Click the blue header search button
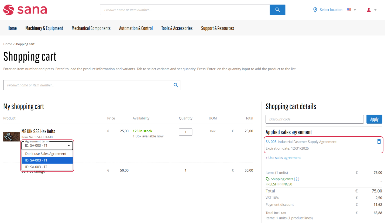Image resolution: width=385 pixels, height=223 pixels. tap(277, 10)
